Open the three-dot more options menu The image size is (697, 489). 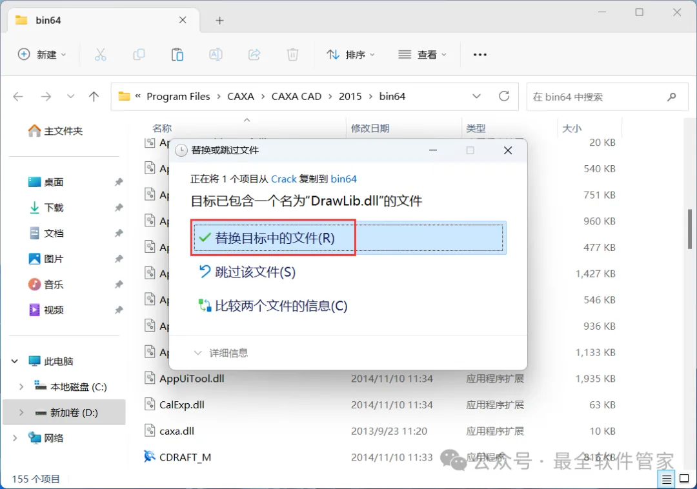(x=480, y=55)
